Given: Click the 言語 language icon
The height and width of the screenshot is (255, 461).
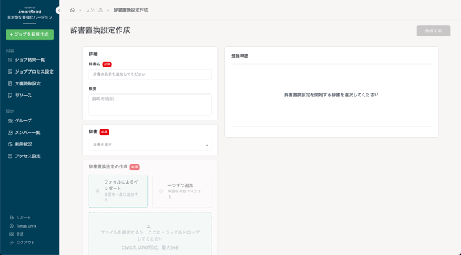Looking at the screenshot, I should click(12, 234).
